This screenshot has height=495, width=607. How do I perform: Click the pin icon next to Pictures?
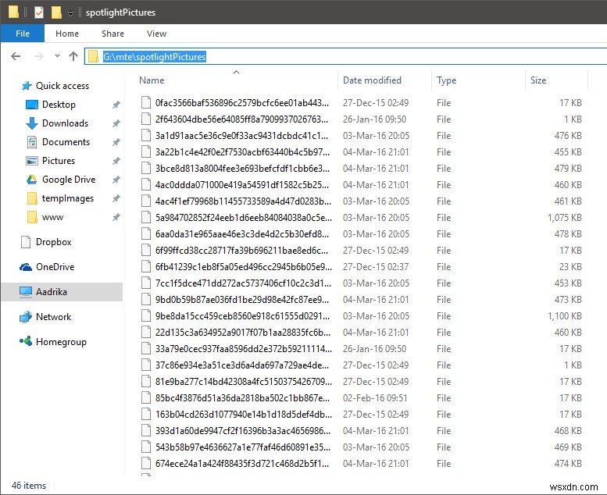pos(116,161)
